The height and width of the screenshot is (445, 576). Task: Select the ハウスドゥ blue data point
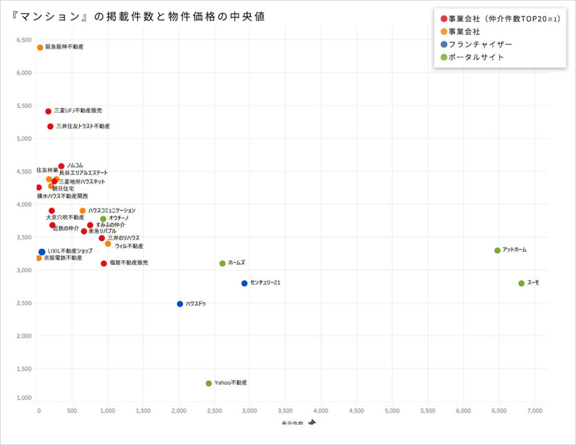tap(180, 304)
